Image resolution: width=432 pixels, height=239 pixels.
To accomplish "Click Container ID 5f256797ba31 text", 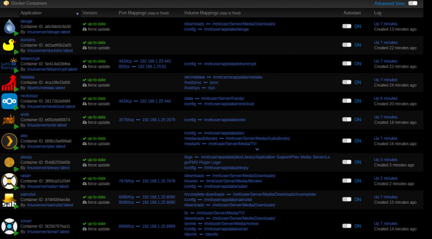I will 45,227.
